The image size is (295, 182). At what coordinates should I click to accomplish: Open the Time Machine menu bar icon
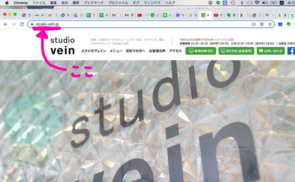pyautogui.click(x=233, y=3)
